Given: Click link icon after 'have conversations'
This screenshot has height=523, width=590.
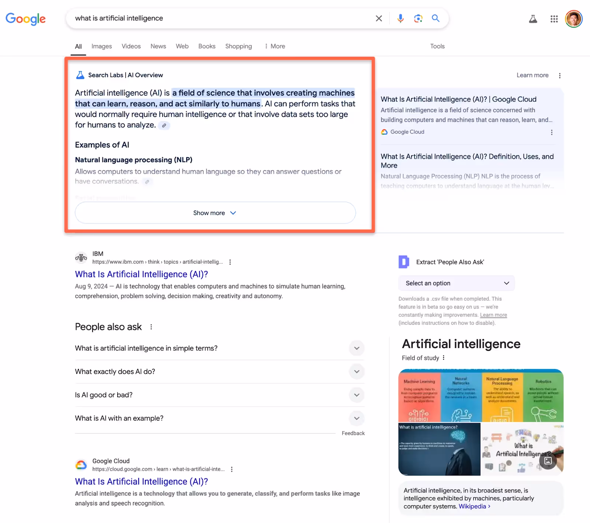Looking at the screenshot, I should pos(147,181).
